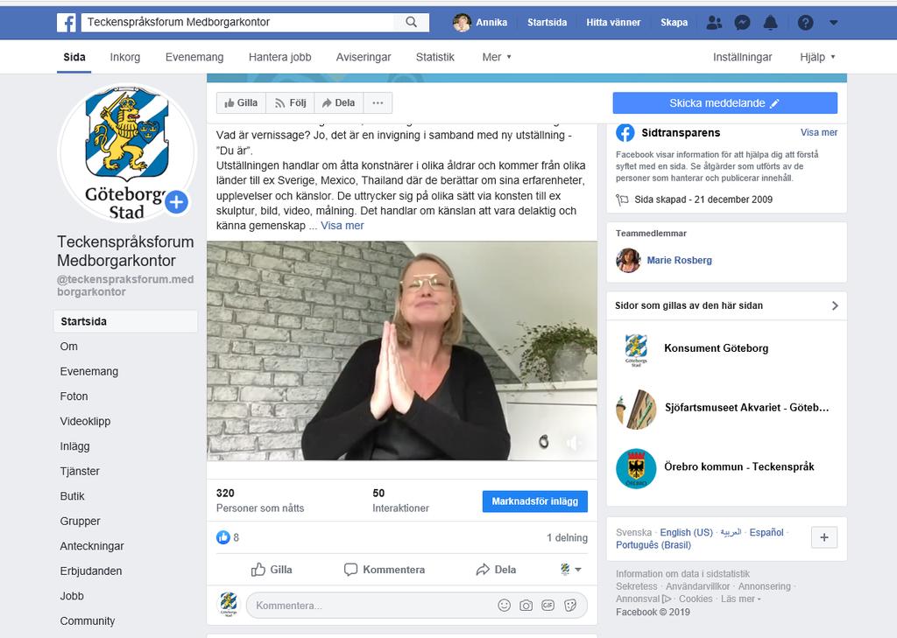Open Foton in left sidebar
Image resolution: width=897 pixels, height=638 pixels.
[74, 396]
